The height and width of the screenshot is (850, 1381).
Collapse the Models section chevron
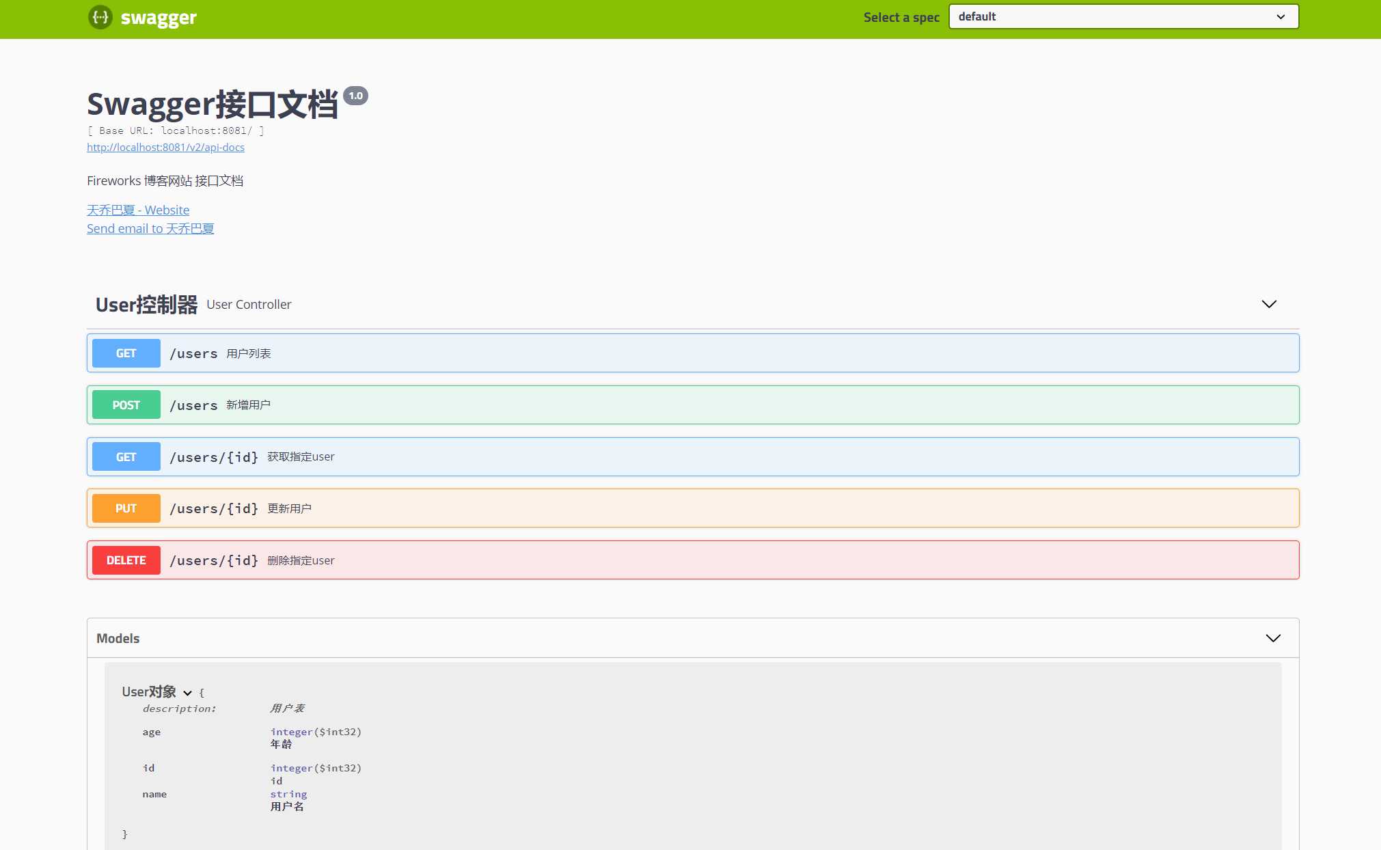[x=1272, y=638]
